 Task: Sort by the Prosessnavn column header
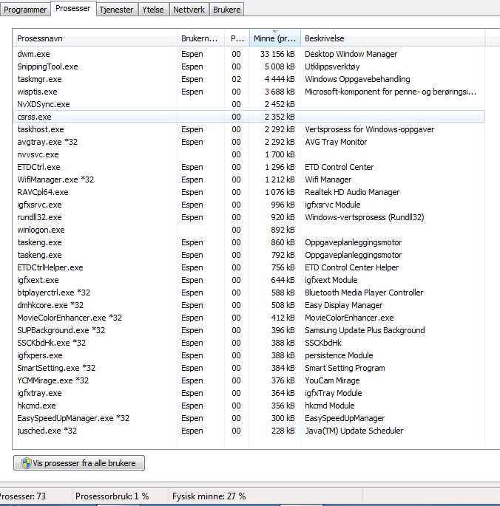pos(95,38)
